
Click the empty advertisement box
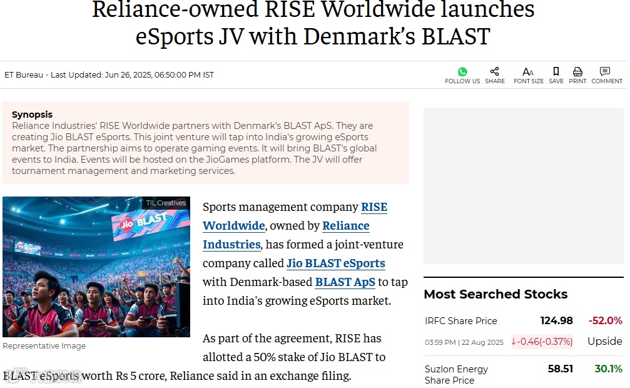click(x=523, y=186)
